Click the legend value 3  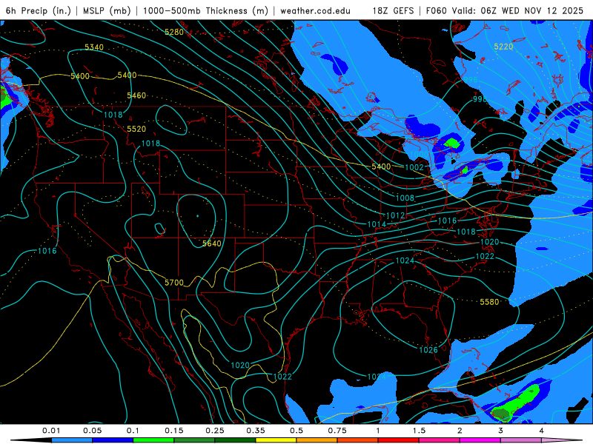(501, 431)
